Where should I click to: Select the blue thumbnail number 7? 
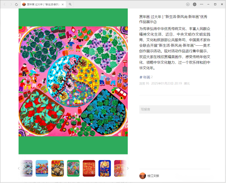[104, 168]
